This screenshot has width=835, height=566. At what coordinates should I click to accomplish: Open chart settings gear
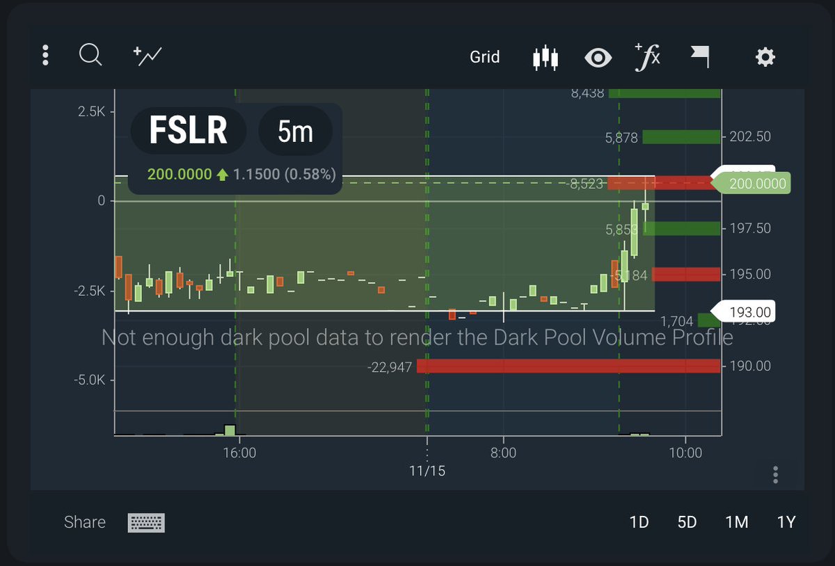pyautogui.click(x=765, y=57)
